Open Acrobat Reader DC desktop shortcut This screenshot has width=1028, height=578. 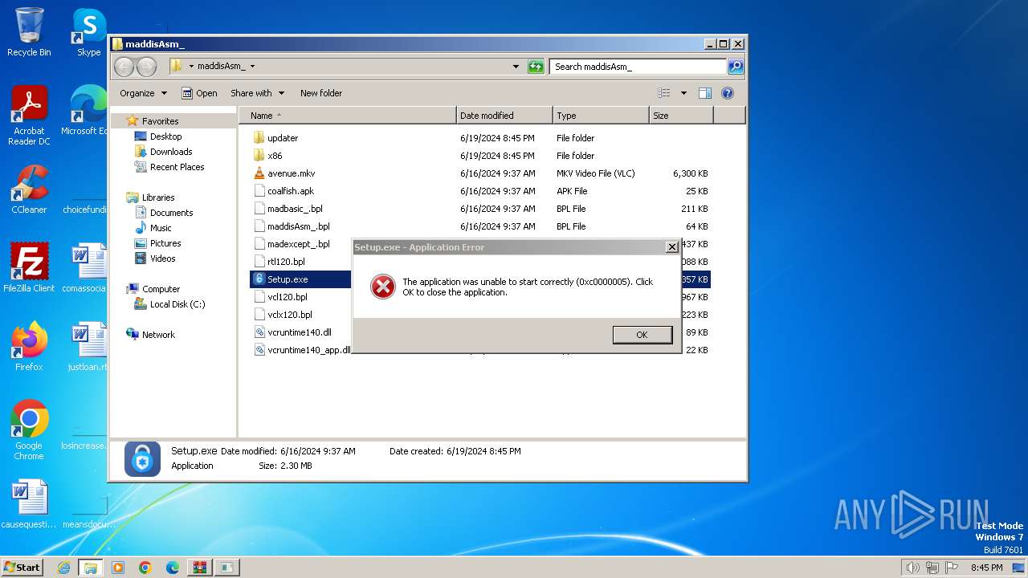click(29, 116)
